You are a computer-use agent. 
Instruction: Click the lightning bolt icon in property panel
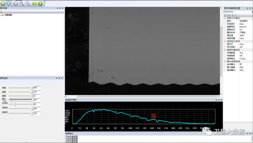pyautogui.click(x=236, y=15)
